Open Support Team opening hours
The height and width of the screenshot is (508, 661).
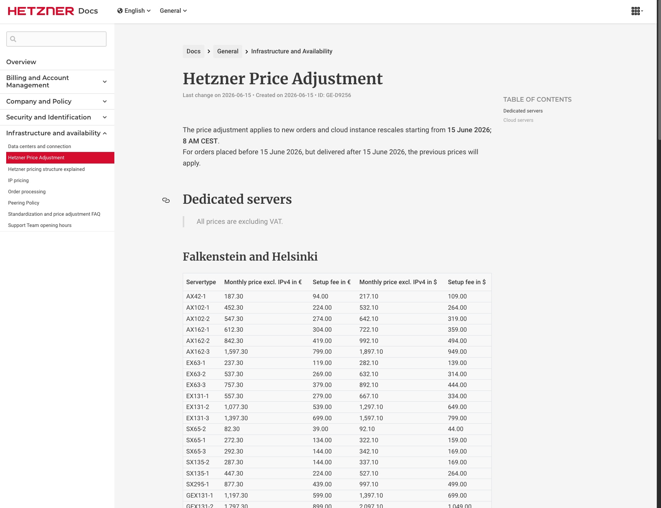tap(40, 225)
